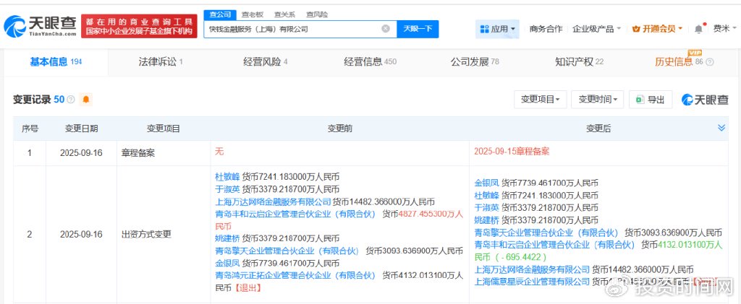Open 杜敏峰 link in 变更后 column
Image resolution: width=741 pixels, height=304 pixels.
point(486,195)
